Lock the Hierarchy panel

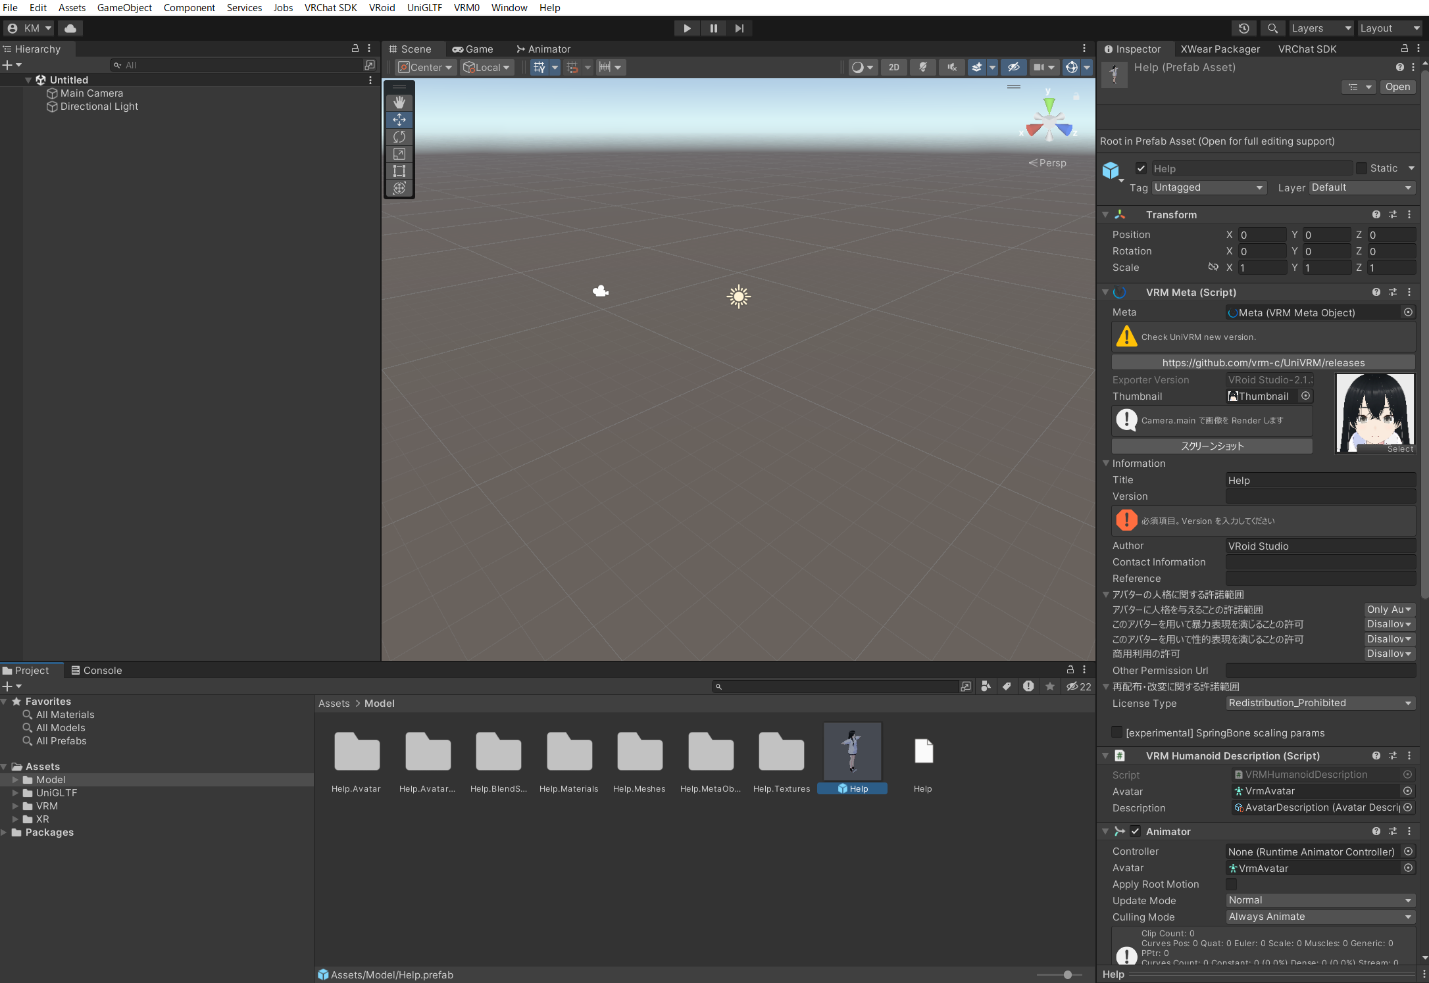355,49
